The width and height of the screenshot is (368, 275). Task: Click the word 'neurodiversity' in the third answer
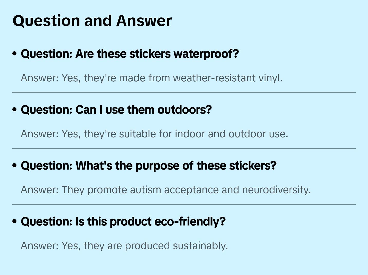(276, 190)
